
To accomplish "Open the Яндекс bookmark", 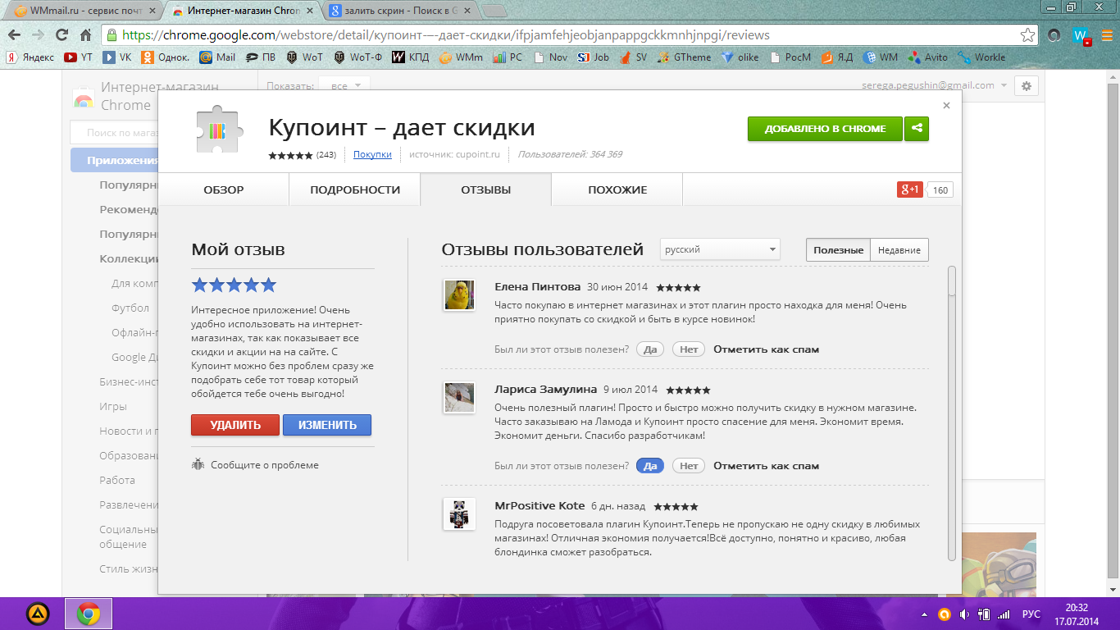I will tap(30, 57).
